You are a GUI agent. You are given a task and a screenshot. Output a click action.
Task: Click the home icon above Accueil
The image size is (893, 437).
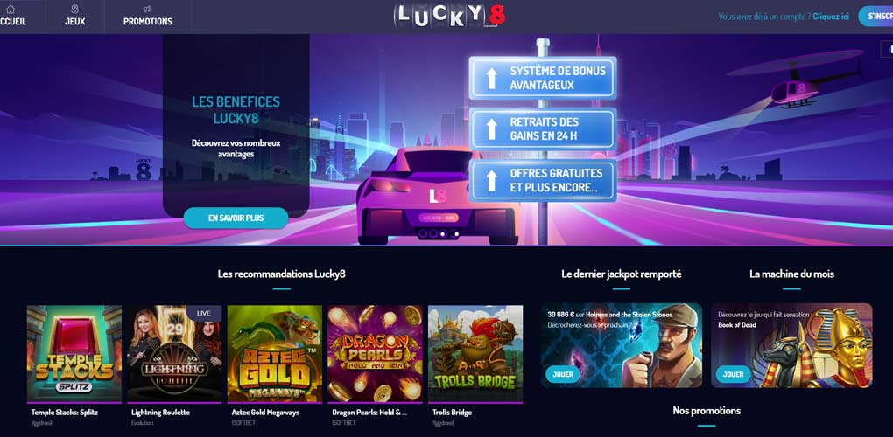click(x=11, y=9)
